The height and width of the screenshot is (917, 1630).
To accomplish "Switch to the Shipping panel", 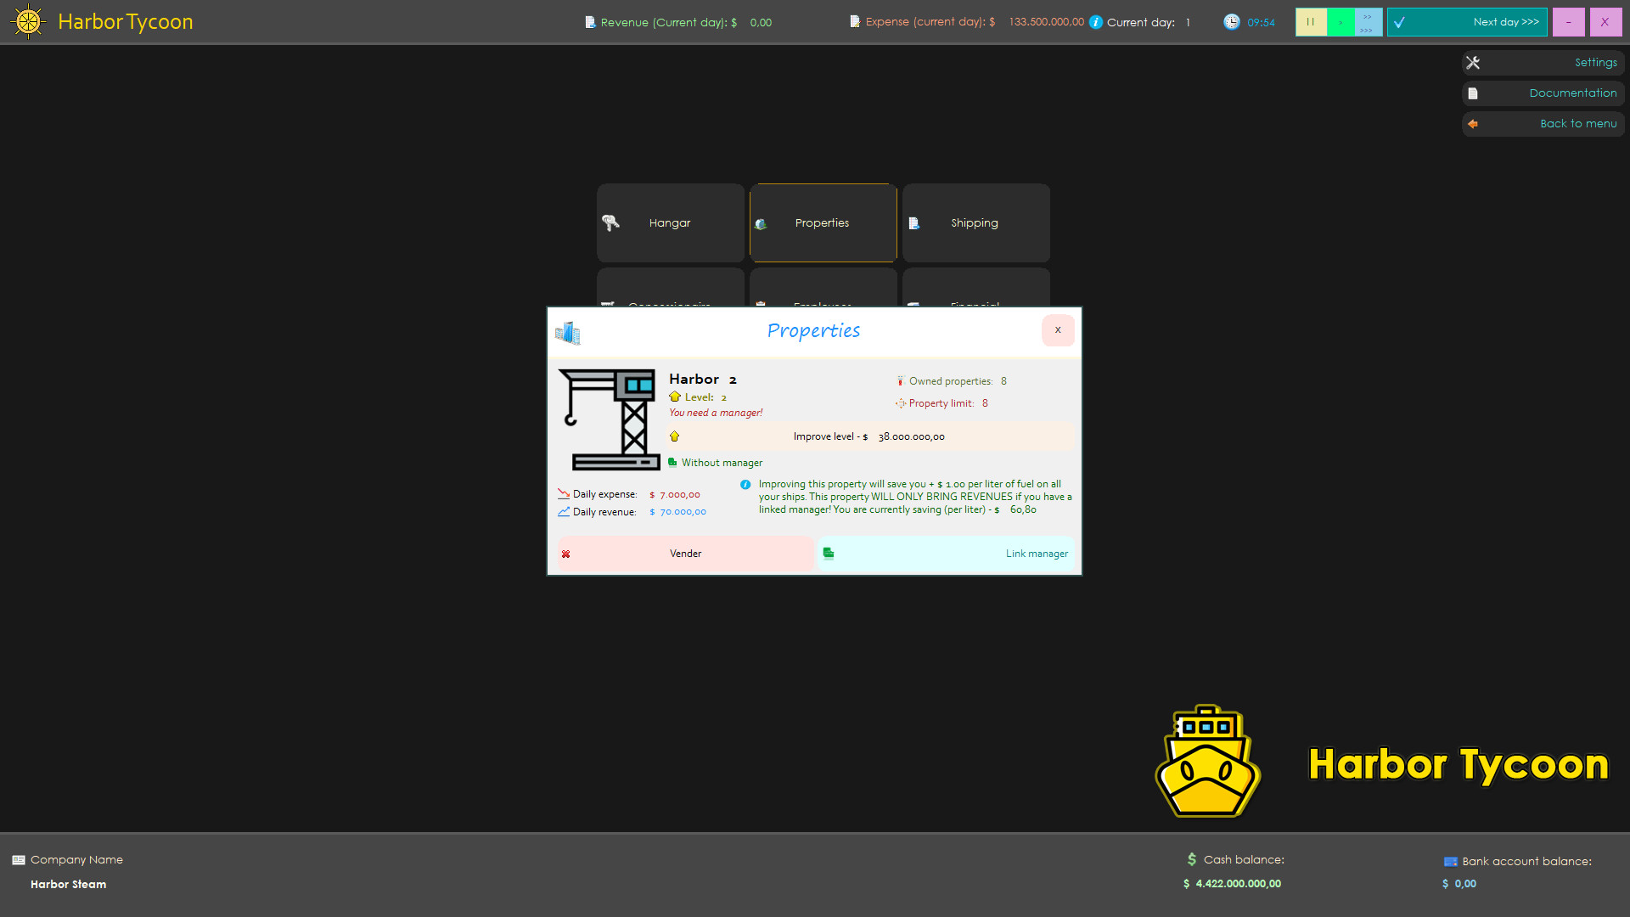I will point(975,222).
